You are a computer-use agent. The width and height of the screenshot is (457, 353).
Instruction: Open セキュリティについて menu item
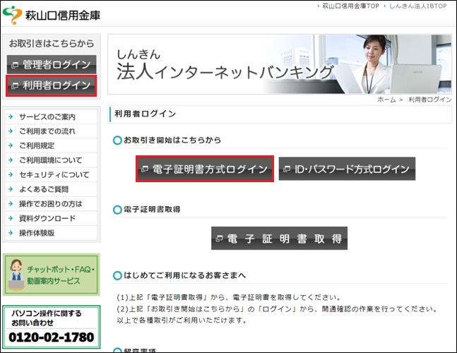[x=54, y=174]
